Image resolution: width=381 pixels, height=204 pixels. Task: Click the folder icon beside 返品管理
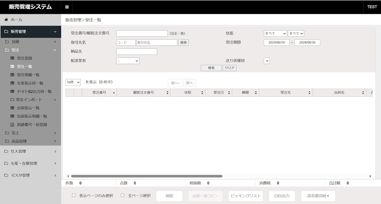pos(7,141)
